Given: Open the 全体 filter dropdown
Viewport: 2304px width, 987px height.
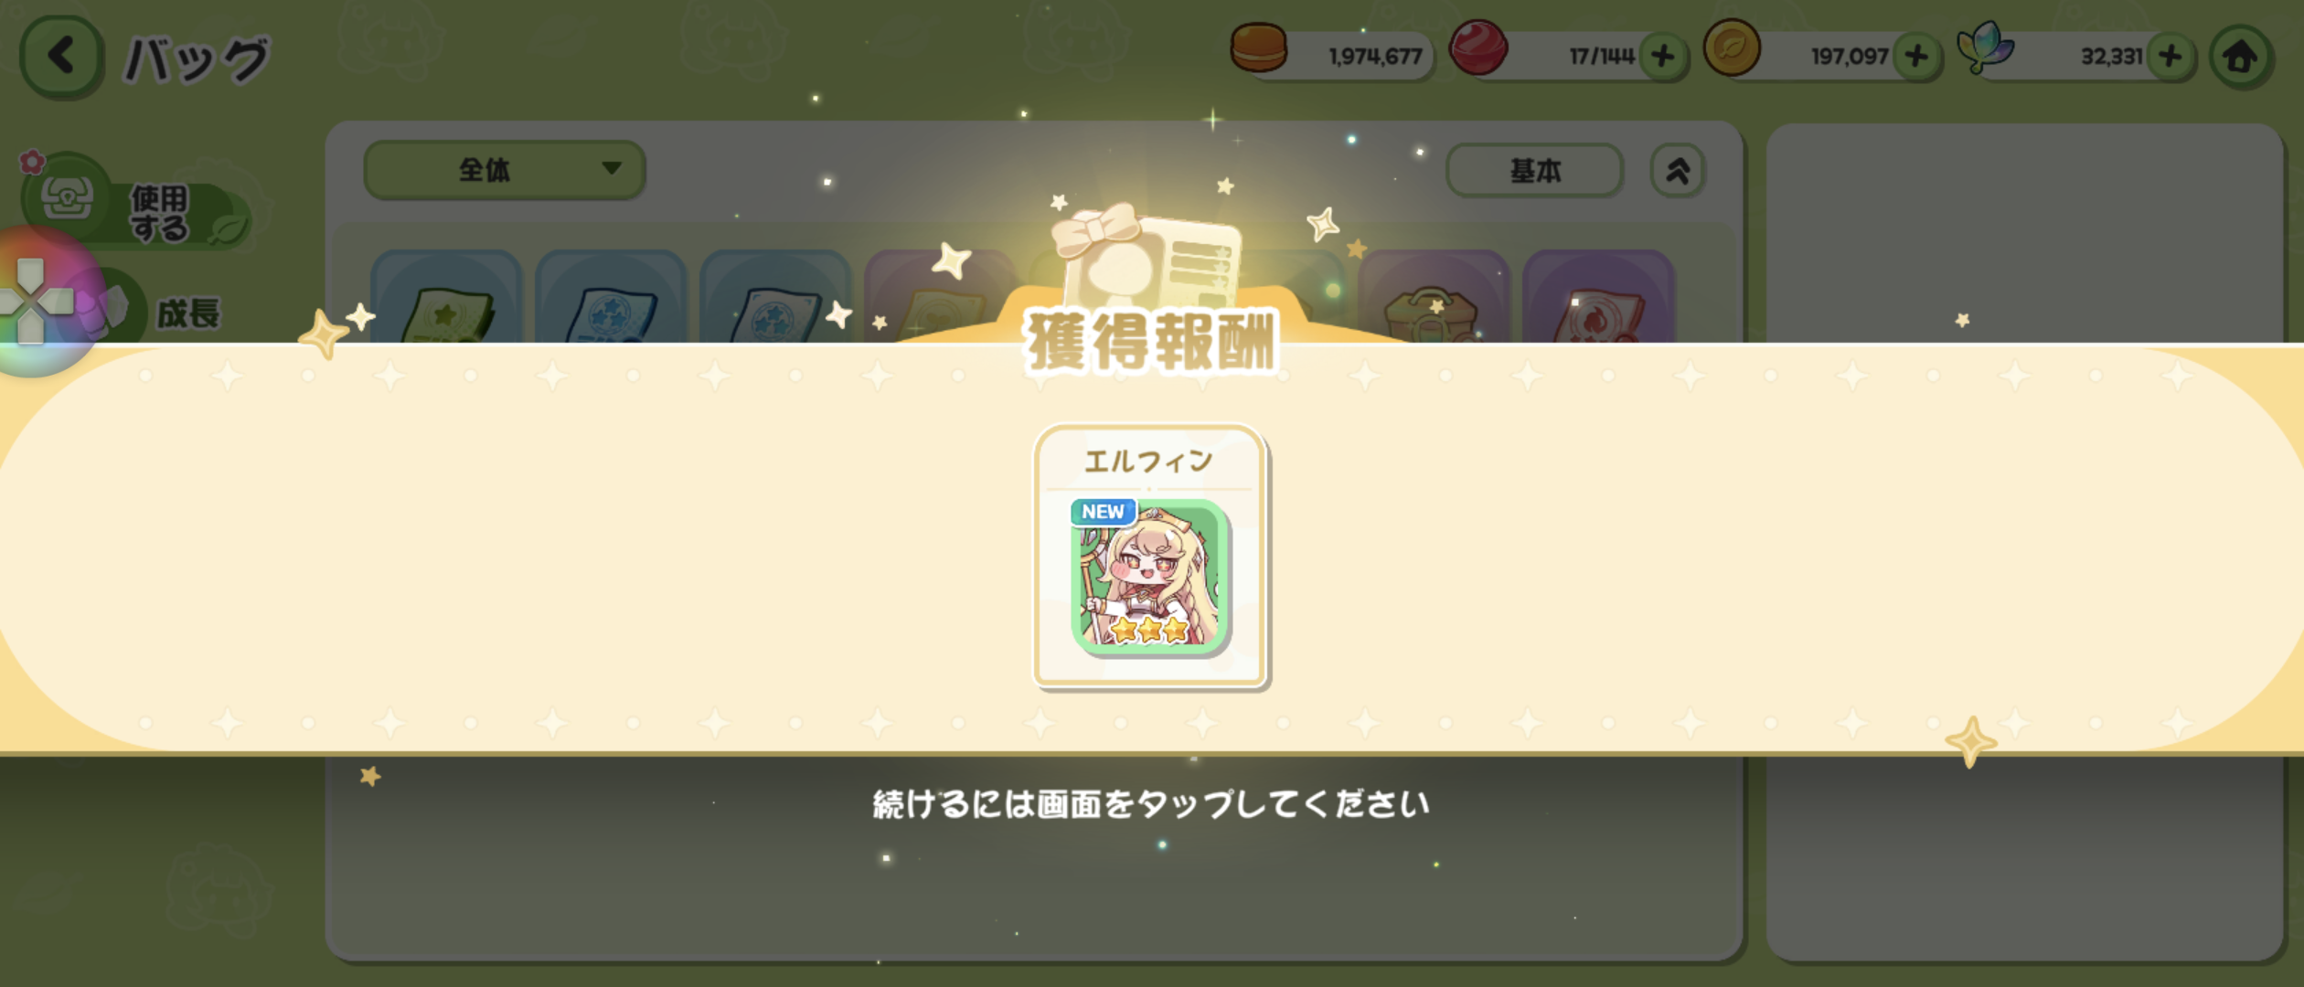Looking at the screenshot, I should [505, 170].
